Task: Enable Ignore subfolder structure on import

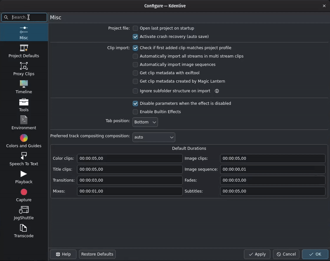Action: (x=135, y=91)
